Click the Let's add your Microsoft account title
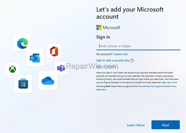186x133 pixels. pyautogui.click(x=130, y=13)
